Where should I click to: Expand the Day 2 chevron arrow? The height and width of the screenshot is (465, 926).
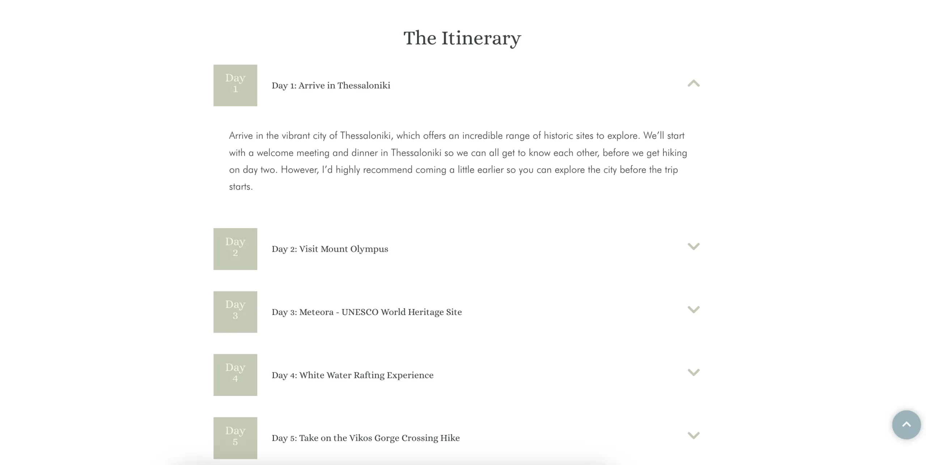click(693, 247)
